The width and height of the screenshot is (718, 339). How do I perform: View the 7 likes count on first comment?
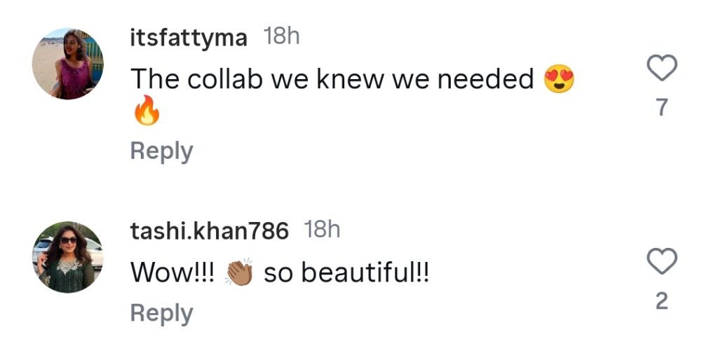661,109
